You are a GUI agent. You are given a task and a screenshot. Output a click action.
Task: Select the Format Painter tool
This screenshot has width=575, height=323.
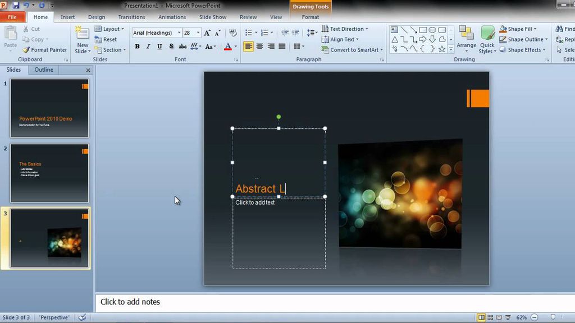pos(45,50)
